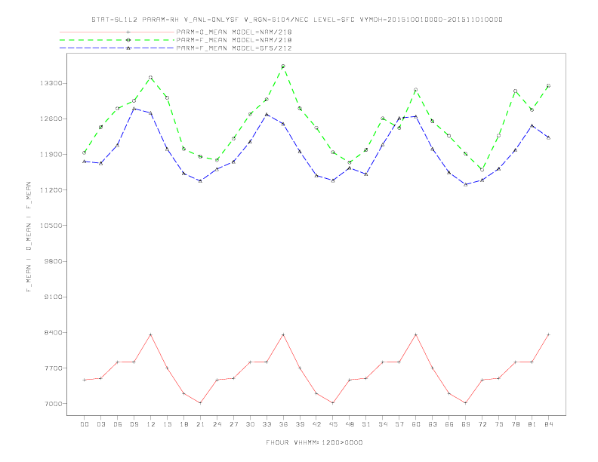Click the x-axis tick label 06
The image size is (598, 462).
coord(118,424)
